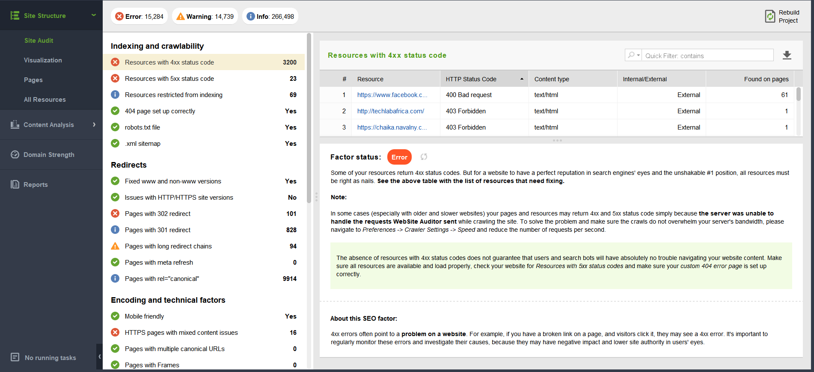The width and height of the screenshot is (814, 372).
Task: Click the Rebuild Project icon
Action: pos(770,16)
